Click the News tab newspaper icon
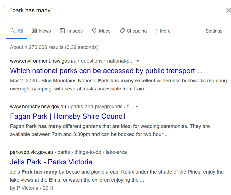The height and width of the screenshot is (195, 231). click(x=34, y=31)
